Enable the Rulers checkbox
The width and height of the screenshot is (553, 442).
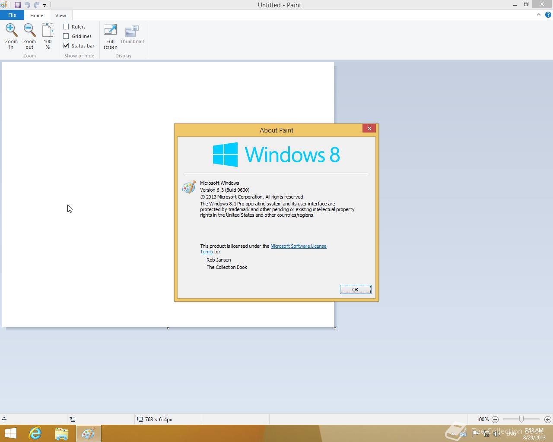click(x=66, y=27)
